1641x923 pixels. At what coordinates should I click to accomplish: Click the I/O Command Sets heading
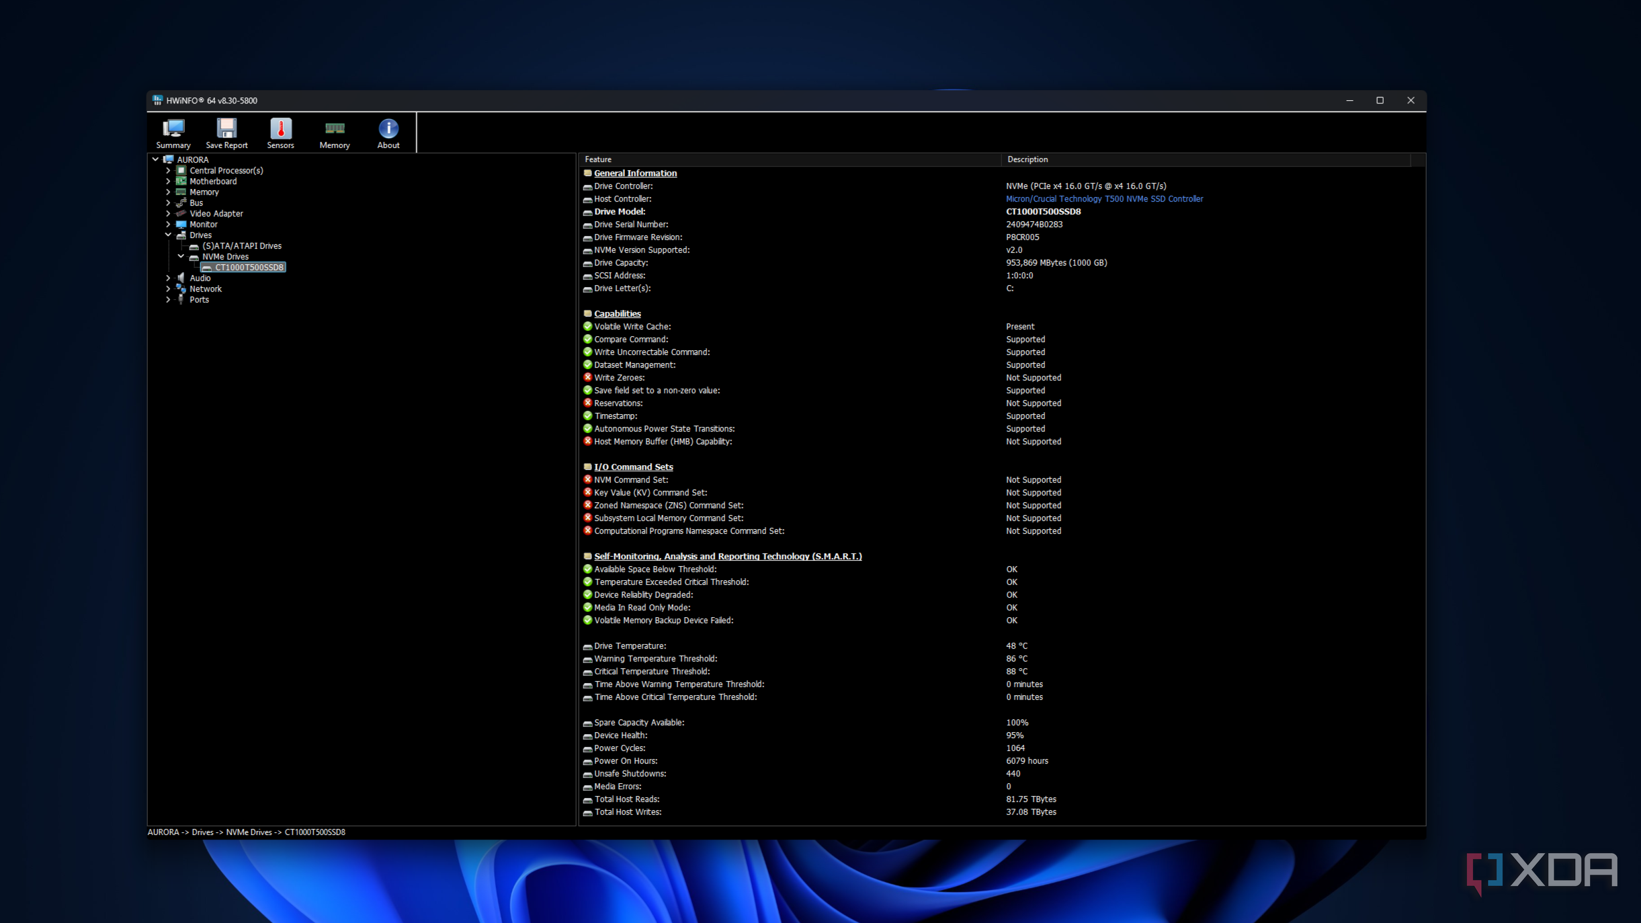(x=633, y=467)
